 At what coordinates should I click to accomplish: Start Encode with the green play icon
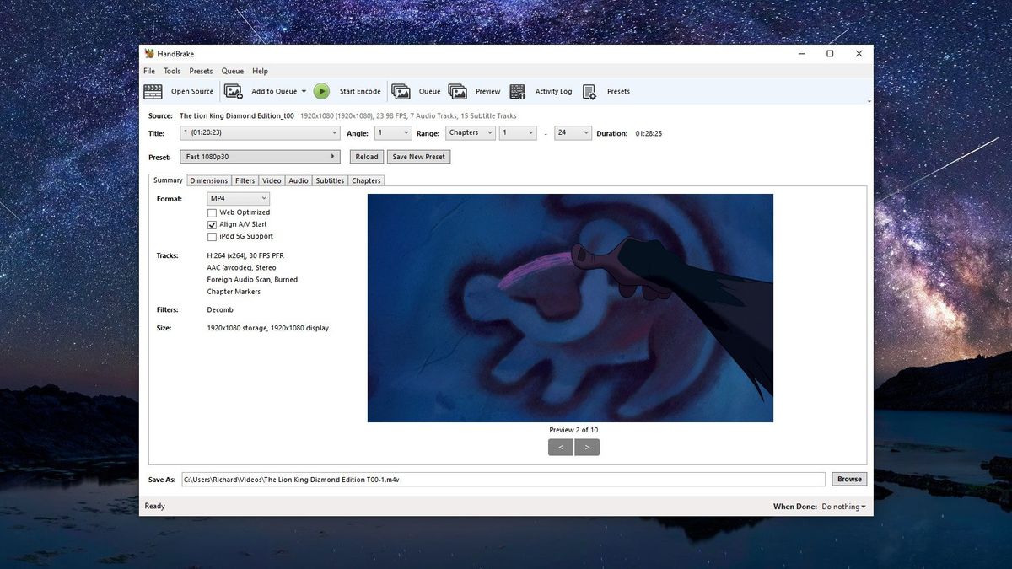point(321,91)
